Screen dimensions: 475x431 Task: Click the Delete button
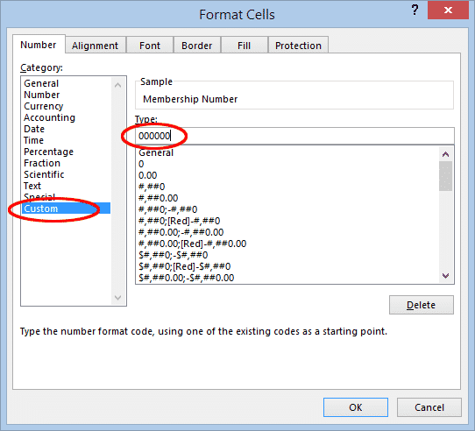[x=422, y=305]
